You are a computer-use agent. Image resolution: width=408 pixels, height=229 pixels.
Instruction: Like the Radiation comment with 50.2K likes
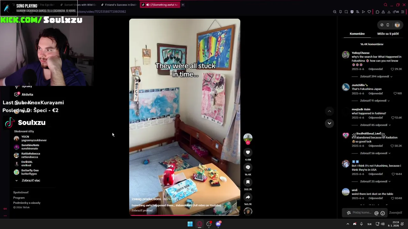click(x=392, y=146)
